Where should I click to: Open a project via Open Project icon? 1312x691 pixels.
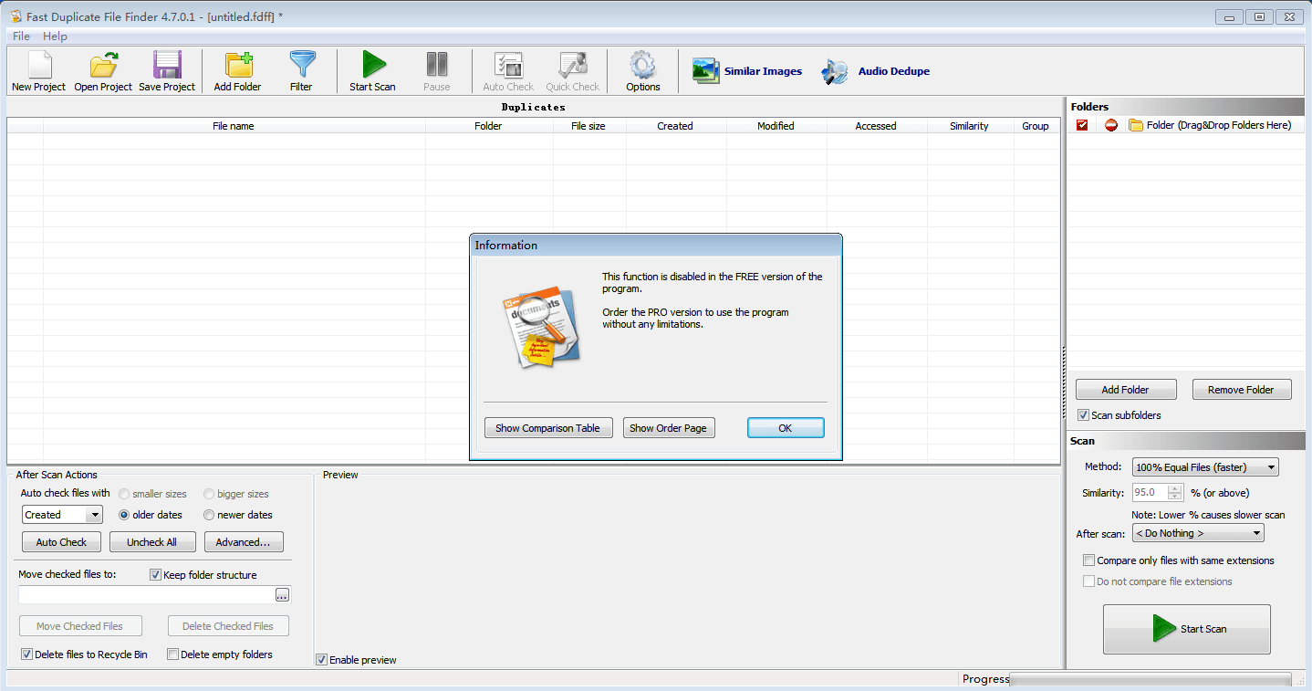point(103,71)
